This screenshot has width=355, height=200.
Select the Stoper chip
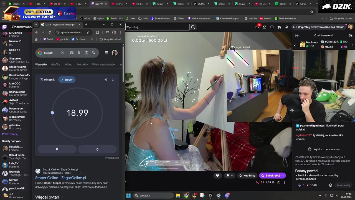point(67,80)
